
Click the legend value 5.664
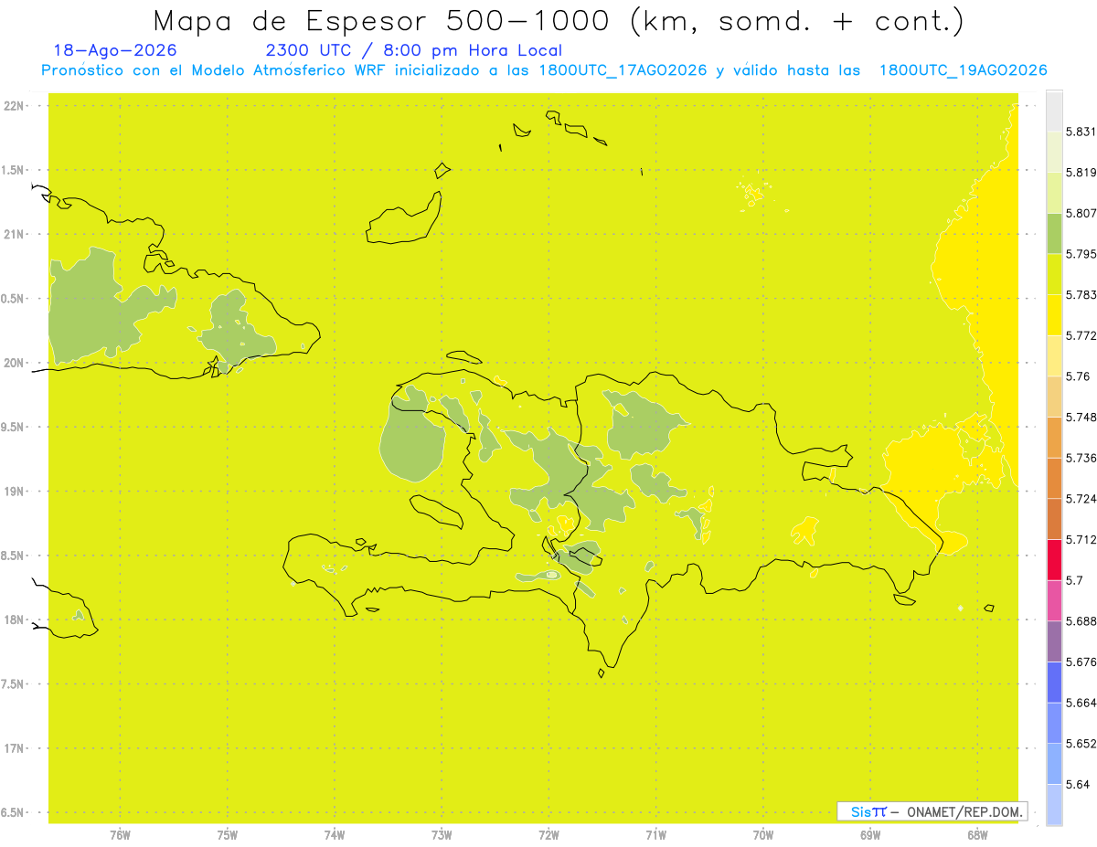tap(1081, 703)
